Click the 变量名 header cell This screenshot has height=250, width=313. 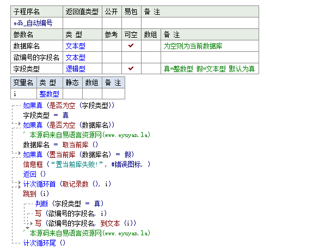click(23, 82)
